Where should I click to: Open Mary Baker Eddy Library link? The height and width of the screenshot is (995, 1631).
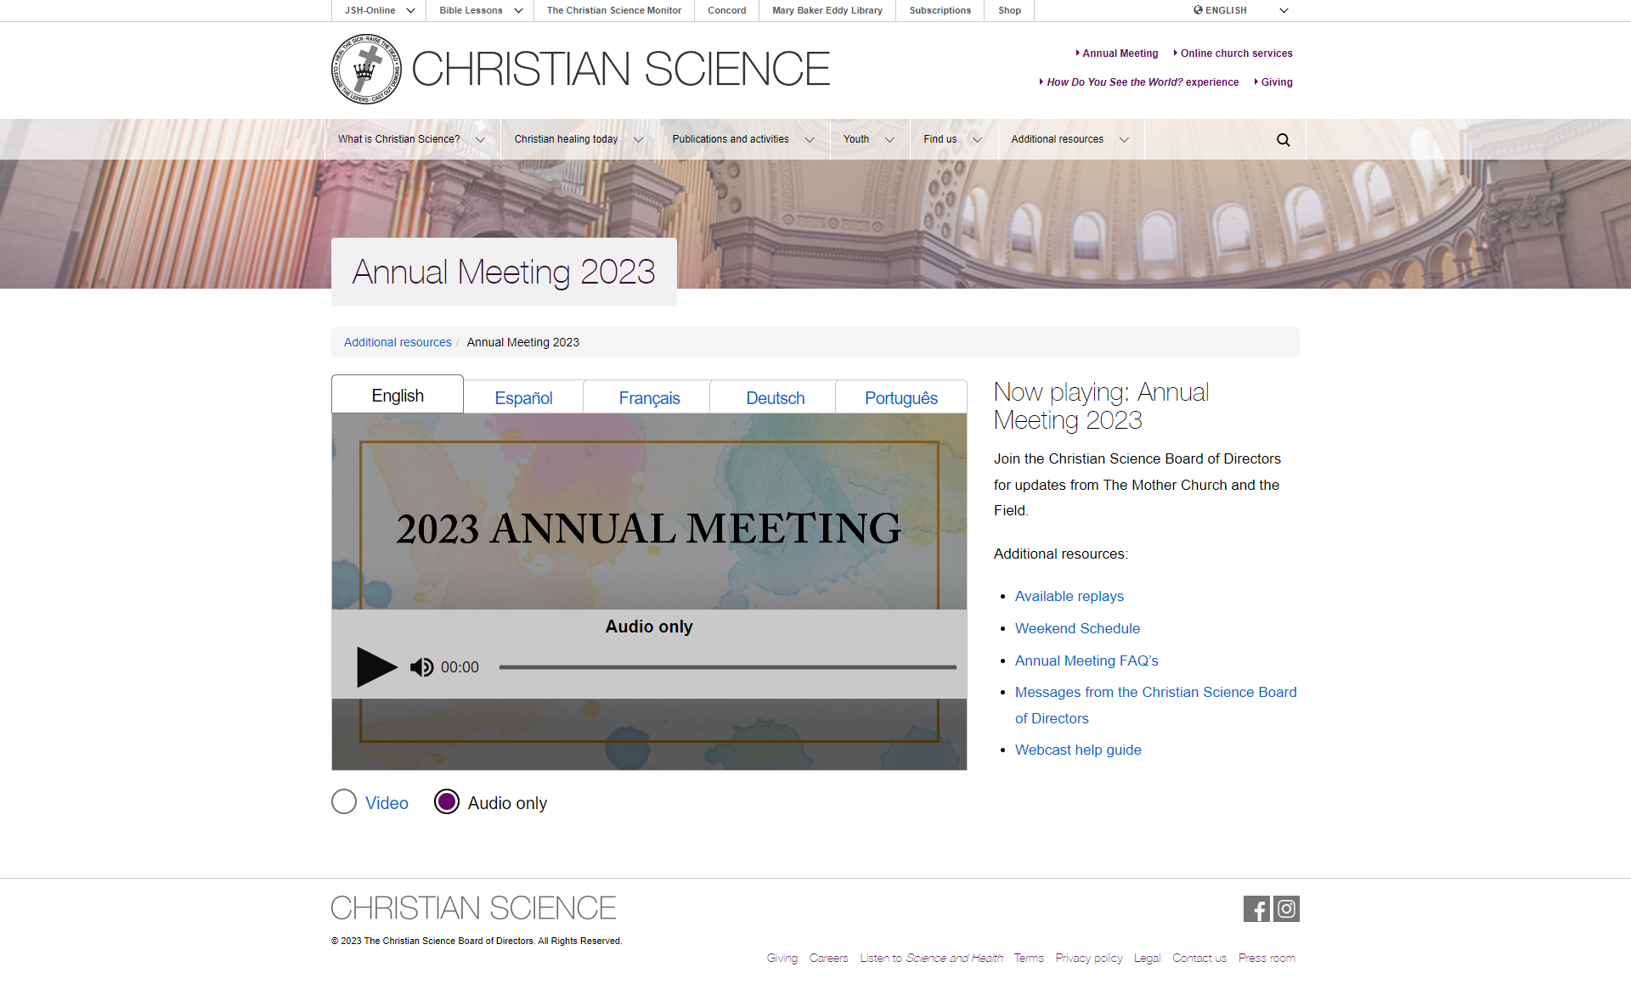[827, 10]
